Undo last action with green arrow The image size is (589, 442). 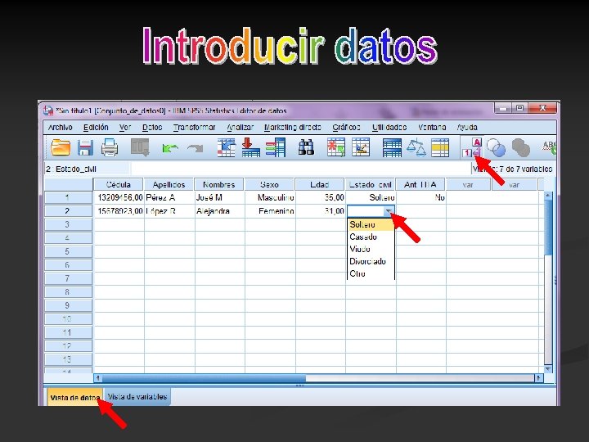pos(170,148)
